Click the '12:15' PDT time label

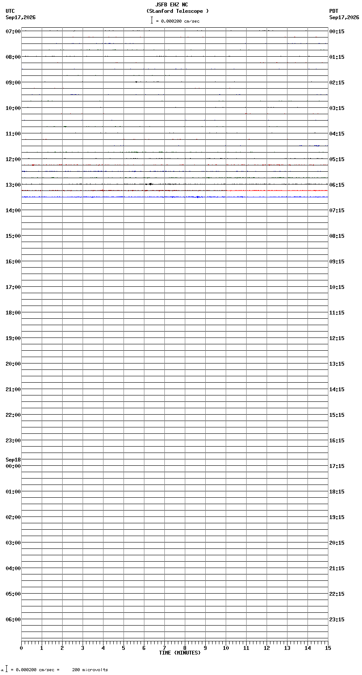coord(337,338)
